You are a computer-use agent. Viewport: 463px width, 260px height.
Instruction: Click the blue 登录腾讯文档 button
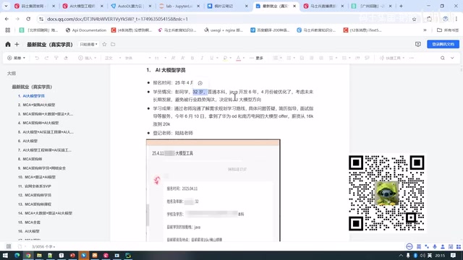click(443, 44)
